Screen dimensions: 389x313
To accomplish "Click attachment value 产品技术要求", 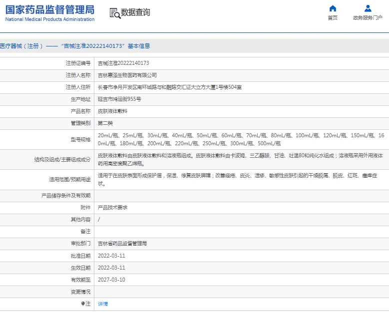I will tap(112, 208).
